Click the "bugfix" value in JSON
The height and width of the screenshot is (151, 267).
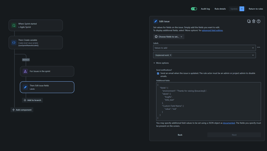pyautogui.click(x=168, y=97)
